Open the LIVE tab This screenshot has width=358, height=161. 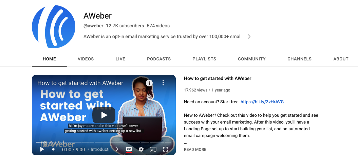[x=120, y=59]
